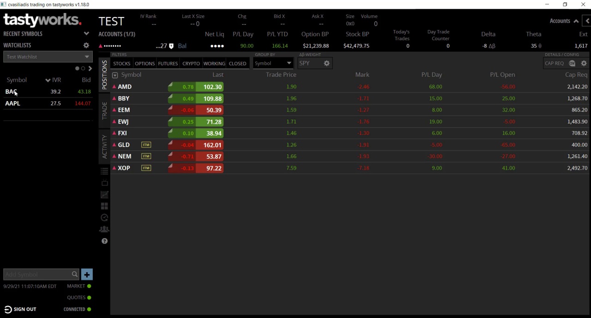Viewport: 591px width, 318px height.
Task: Click the SPY beta-weight symbol field
Action: point(309,63)
